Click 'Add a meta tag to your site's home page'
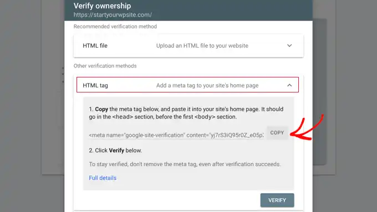Viewport: 377px width, 212px height. coord(207,85)
